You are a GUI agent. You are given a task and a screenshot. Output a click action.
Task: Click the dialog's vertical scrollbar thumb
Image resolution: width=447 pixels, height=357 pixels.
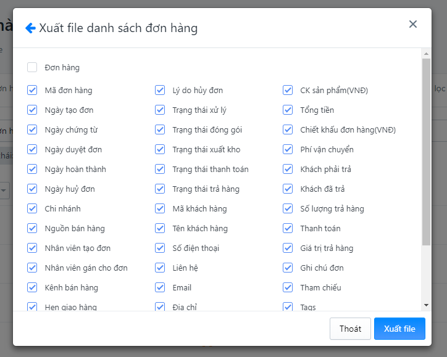(x=426, y=152)
